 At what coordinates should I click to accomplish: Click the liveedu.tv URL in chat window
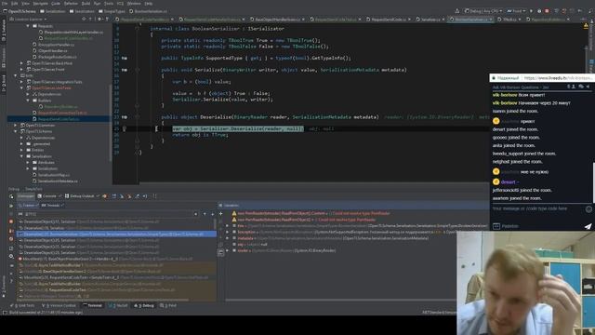pos(558,78)
